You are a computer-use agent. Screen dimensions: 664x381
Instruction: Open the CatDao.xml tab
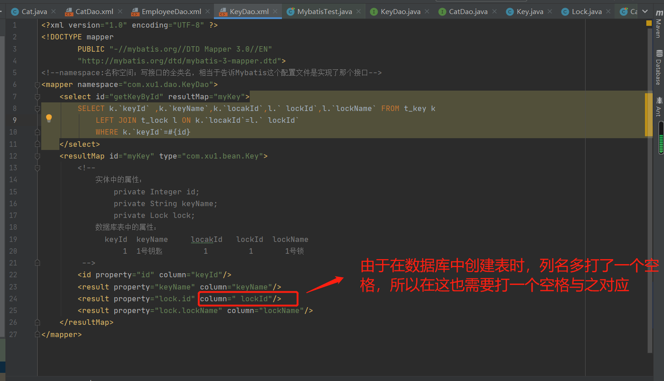point(94,11)
